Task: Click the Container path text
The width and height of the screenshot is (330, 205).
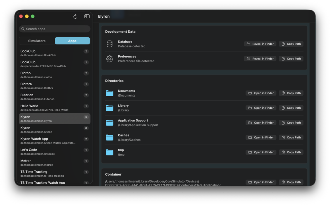Action: coord(163,183)
